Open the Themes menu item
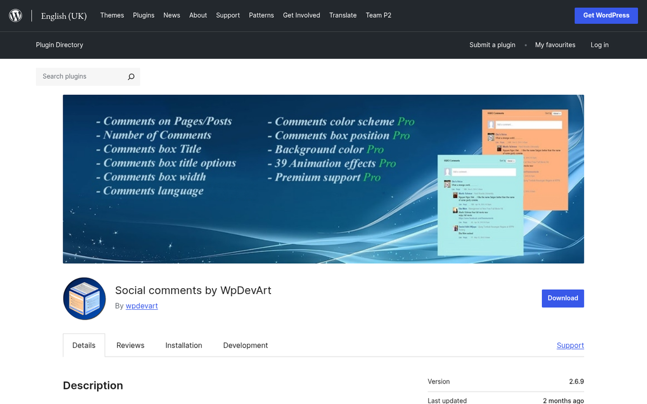Image resolution: width=647 pixels, height=404 pixels. (x=112, y=15)
